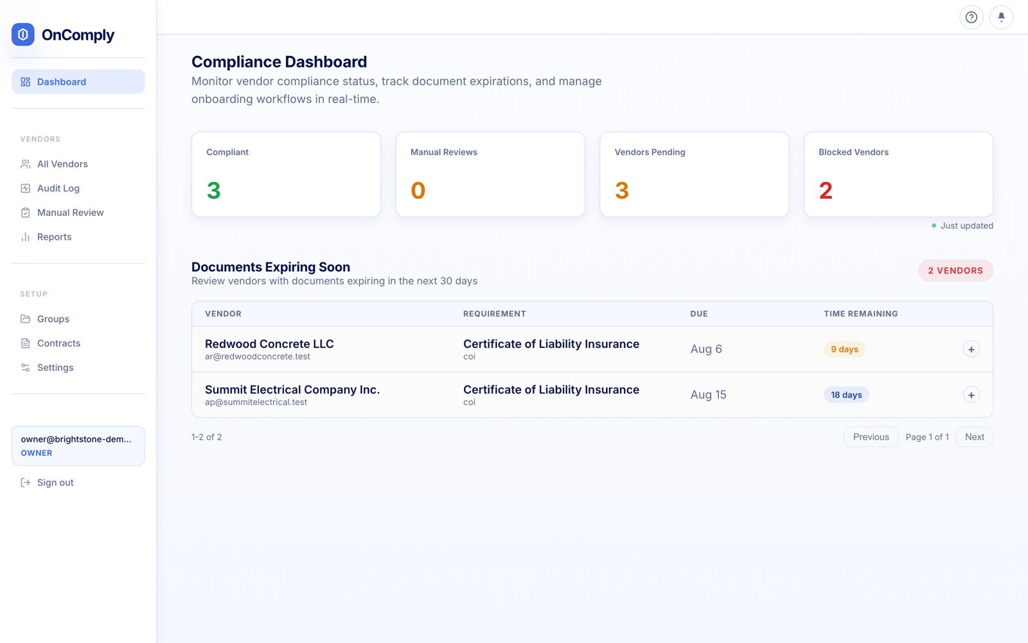Click the Aug 15 due date

pos(708,395)
